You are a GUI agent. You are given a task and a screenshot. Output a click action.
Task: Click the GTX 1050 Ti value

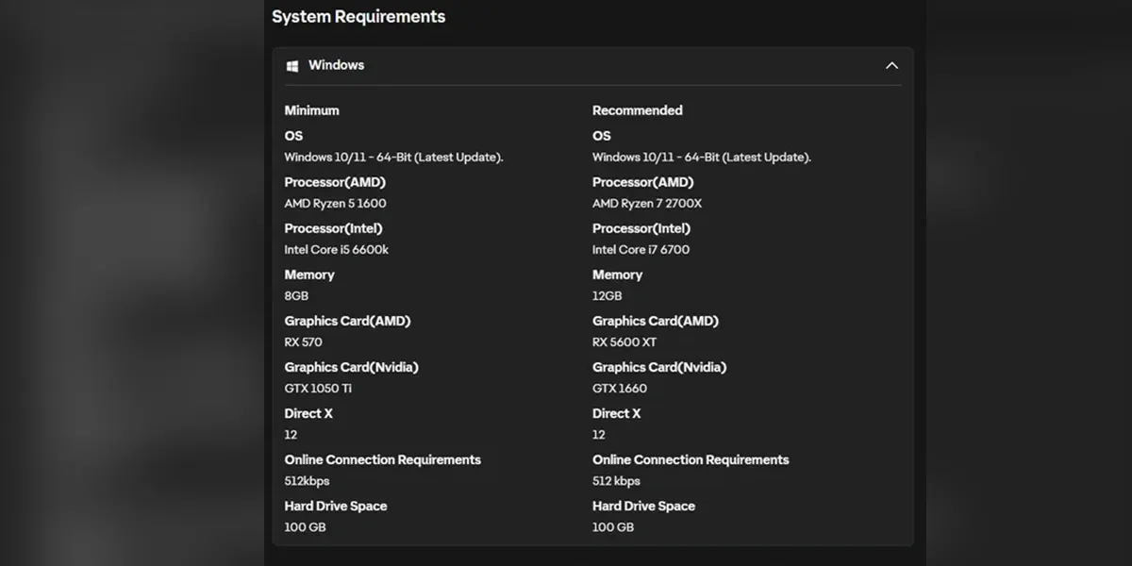pos(318,388)
